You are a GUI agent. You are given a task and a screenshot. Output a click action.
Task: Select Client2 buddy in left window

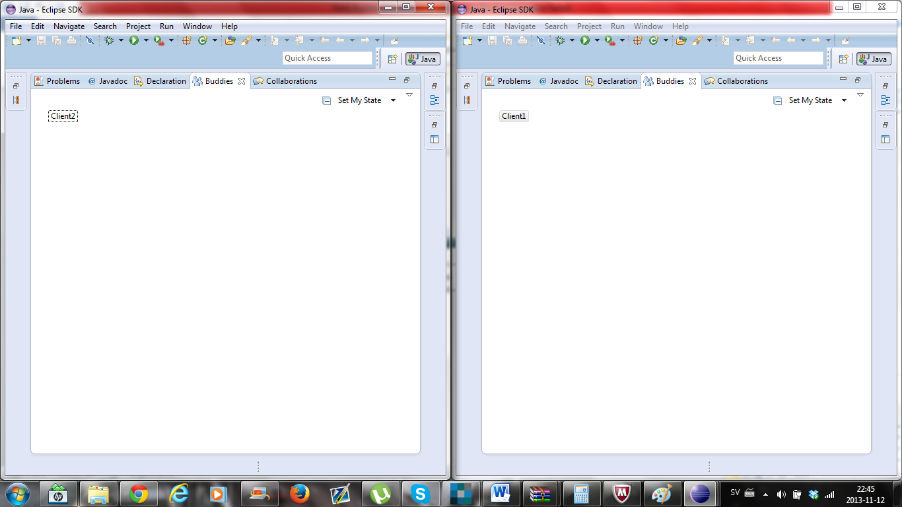click(63, 116)
